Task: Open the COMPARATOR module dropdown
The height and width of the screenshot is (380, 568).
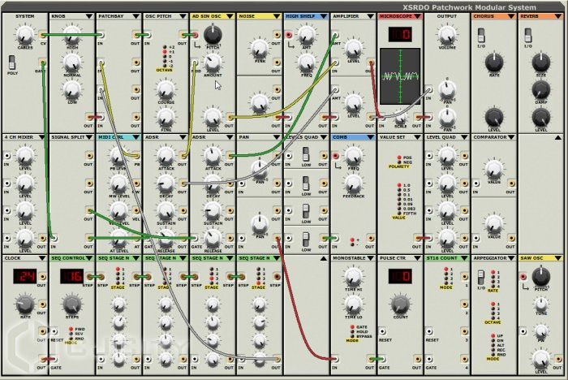Action: pos(511,137)
